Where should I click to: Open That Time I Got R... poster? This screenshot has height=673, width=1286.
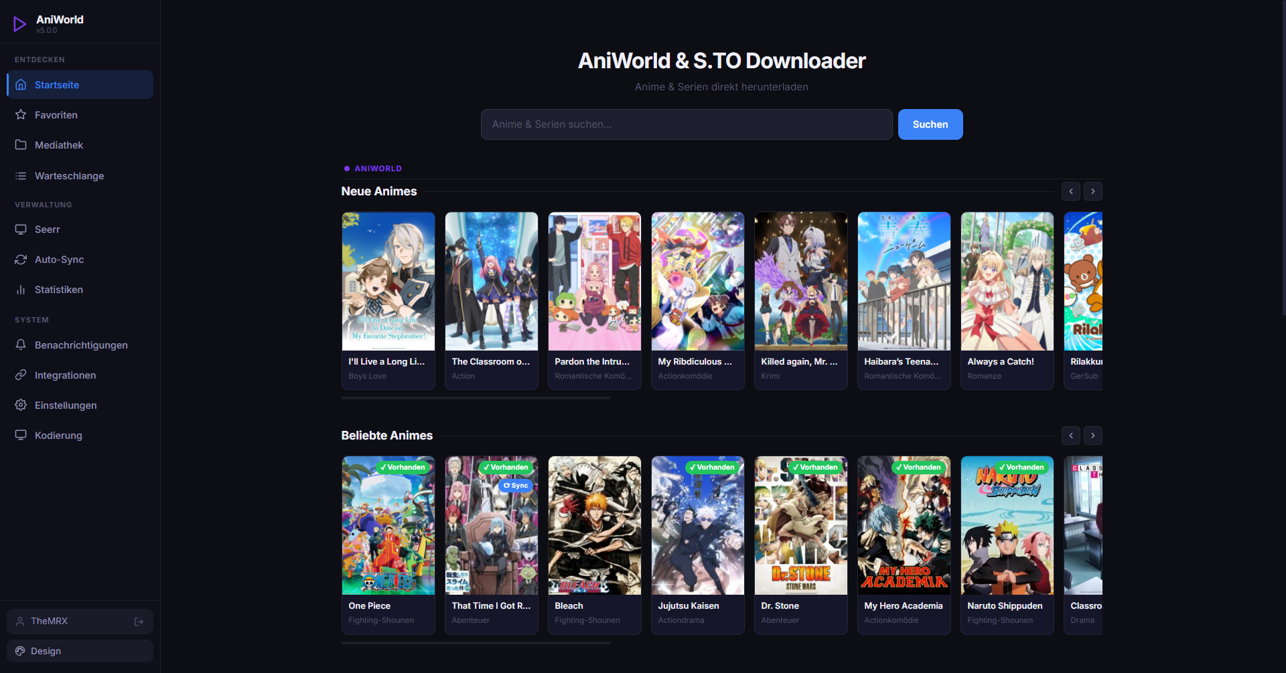tap(492, 526)
